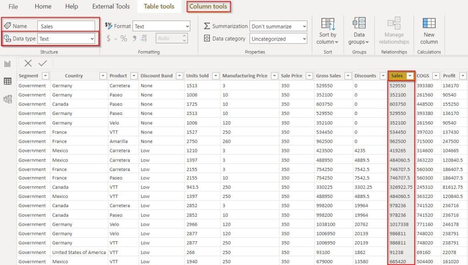Viewport: 468px width, 265px height.
Task: Open Profit column filter dropdown
Action: [463, 76]
